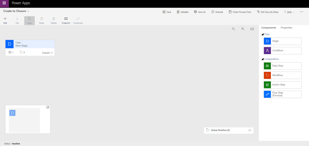Click Activate to enable the process
This screenshot has width=309, height=146.
pyautogui.click(x=217, y=12)
